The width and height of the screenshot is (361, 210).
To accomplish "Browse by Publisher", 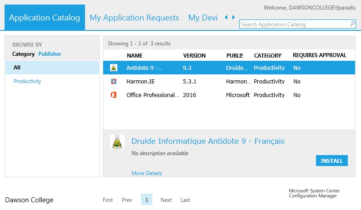I will pyautogui.click(x=50, y=54).
